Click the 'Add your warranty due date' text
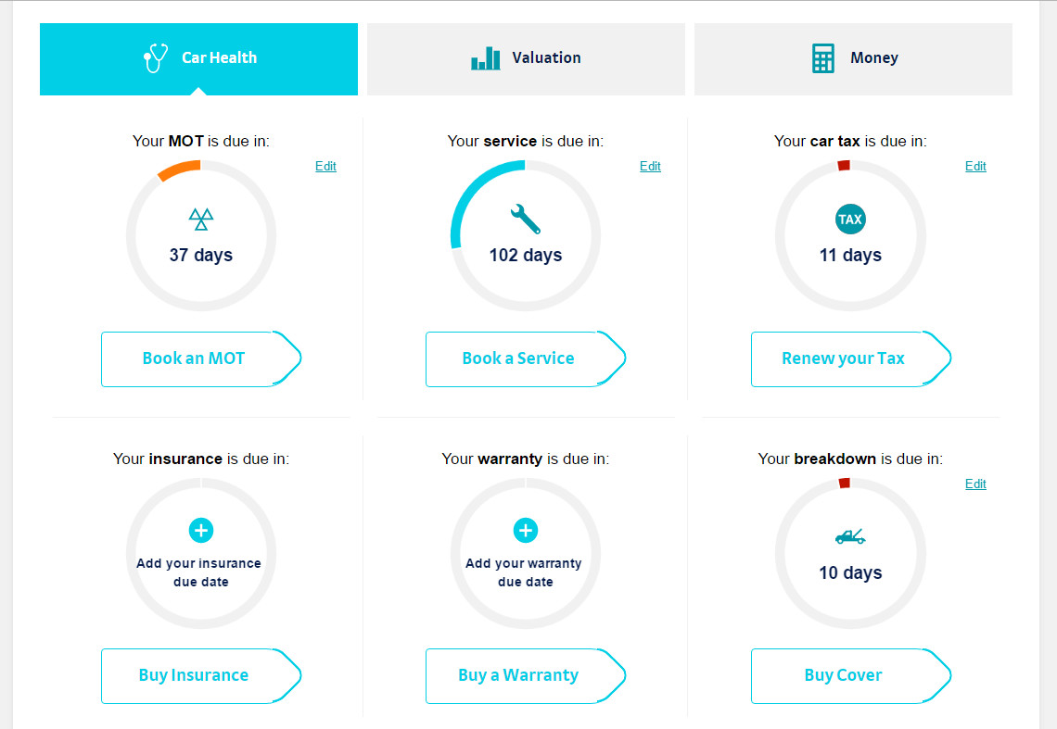This screenshot has height=729, width=1057. [524, 572]
